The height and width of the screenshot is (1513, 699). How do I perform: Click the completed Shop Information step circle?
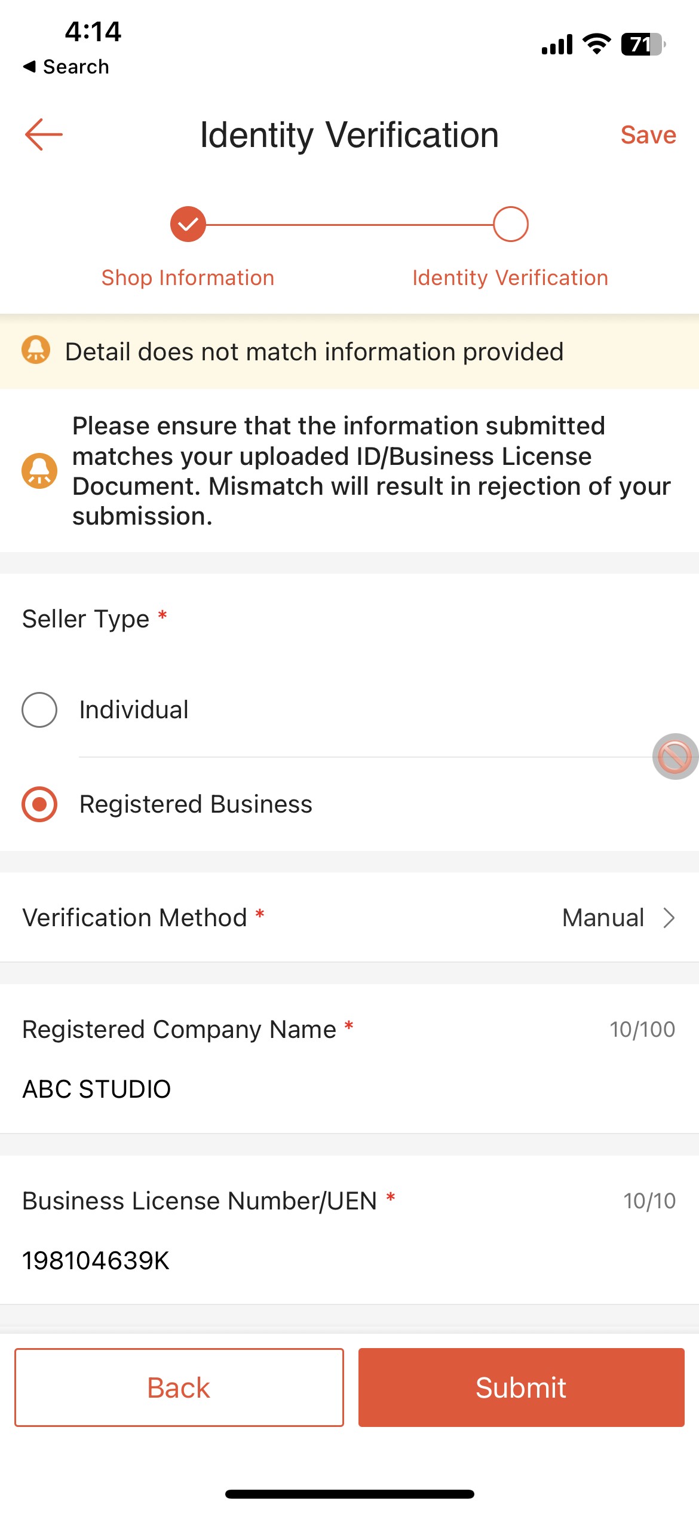click(188, 225)
